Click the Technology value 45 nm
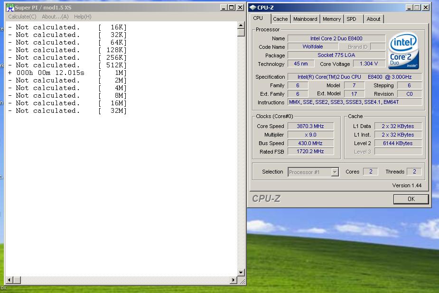 click(x=301, y=64)
